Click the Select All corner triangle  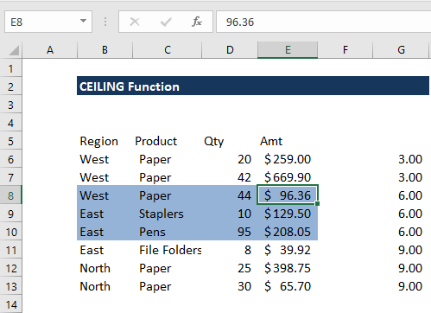point(14,50)
